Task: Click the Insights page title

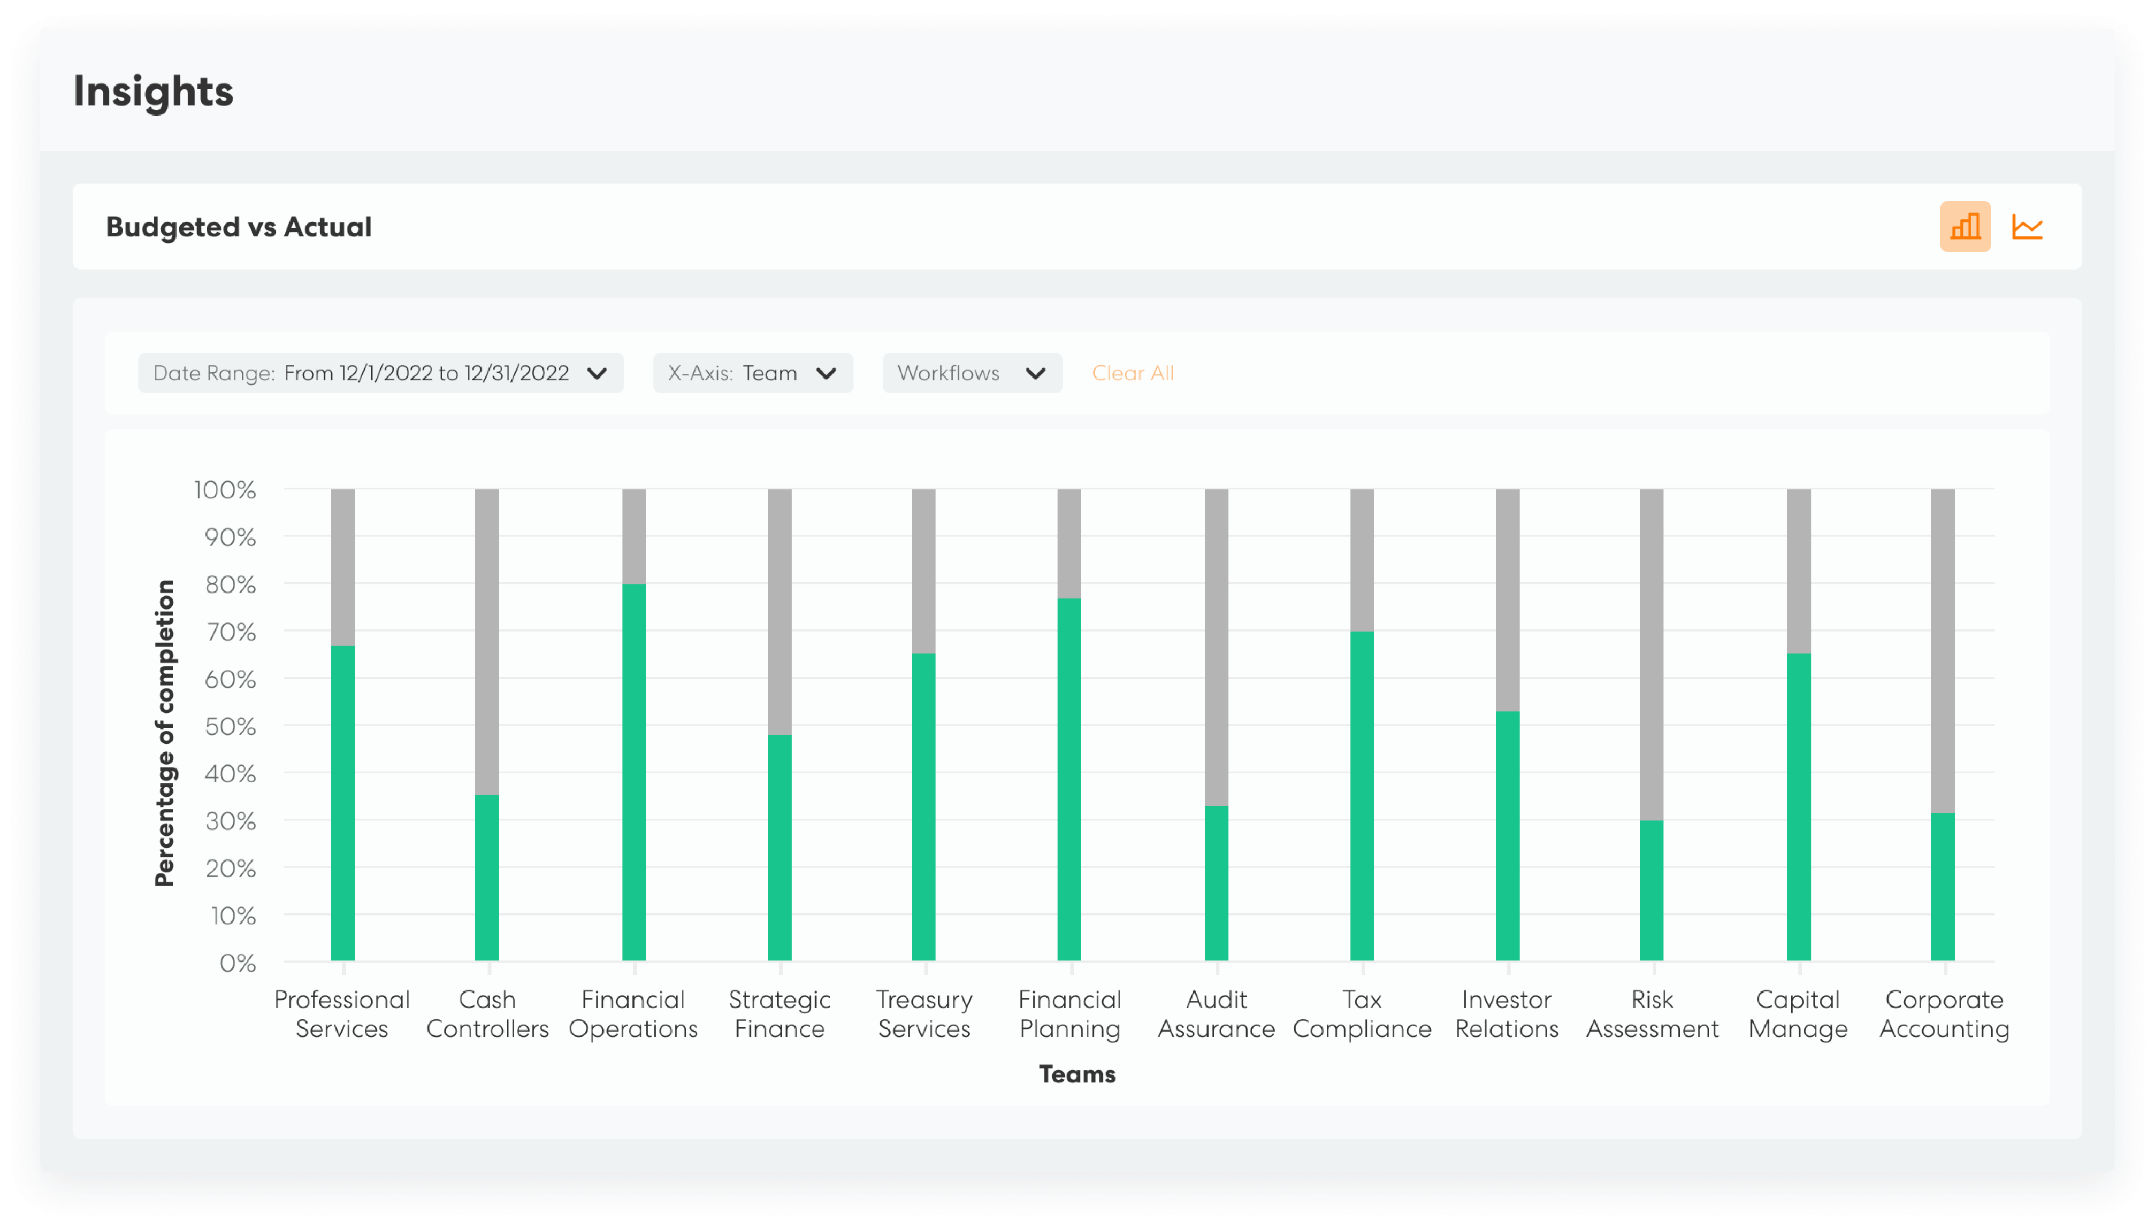Action: click(x=153, y=91)
